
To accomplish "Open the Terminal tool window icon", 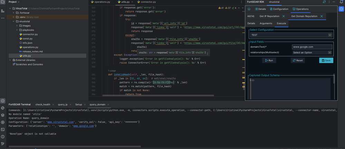I will [3, 129].
